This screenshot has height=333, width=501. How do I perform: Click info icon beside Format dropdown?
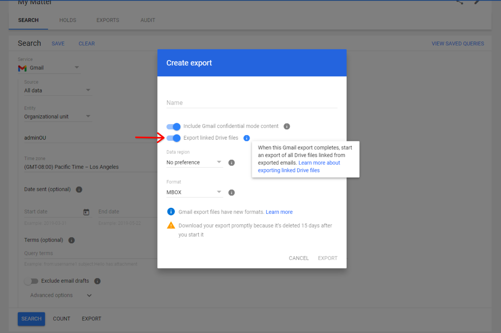(x=231, y=192)
